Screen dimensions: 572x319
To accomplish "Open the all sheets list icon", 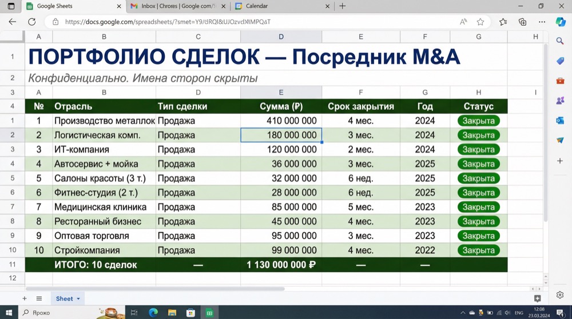I will pos(39,298).
